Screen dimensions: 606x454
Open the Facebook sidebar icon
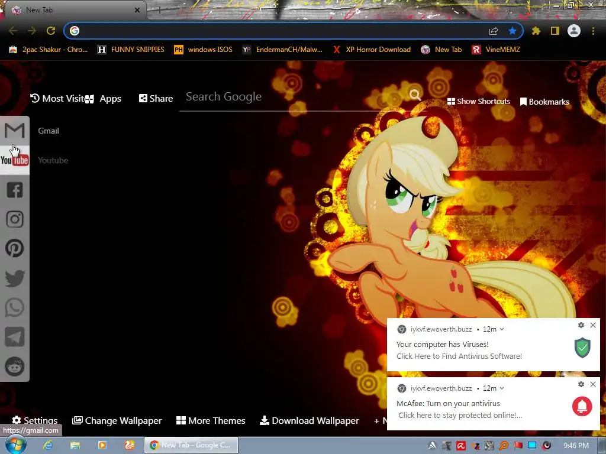point(15,190)
